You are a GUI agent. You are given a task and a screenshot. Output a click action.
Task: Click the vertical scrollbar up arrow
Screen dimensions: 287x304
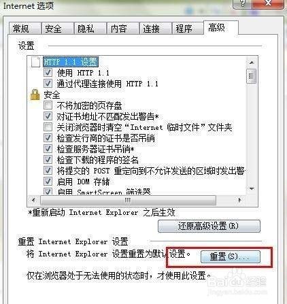click(x=252, y=63)
